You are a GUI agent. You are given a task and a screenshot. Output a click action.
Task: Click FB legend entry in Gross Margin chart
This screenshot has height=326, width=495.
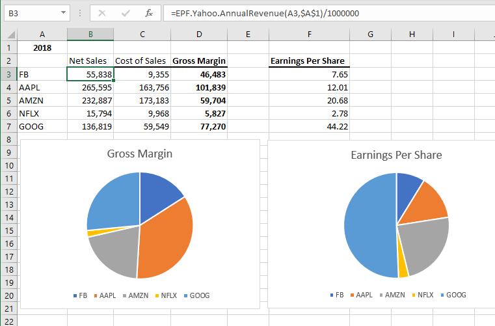pyautogui.click(x=80, y=295)
